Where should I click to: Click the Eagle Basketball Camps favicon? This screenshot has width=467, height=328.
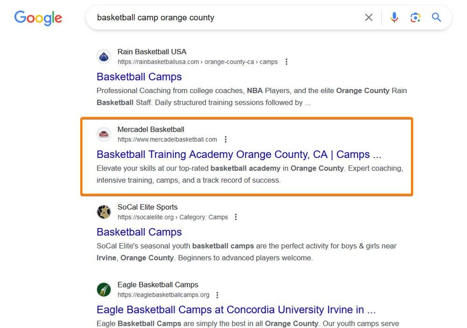[x=104, y=290]
